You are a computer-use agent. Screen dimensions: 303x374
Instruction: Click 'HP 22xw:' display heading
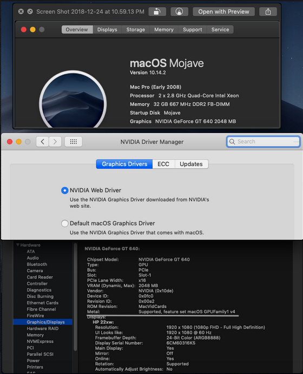pyautogui.click(x=103, y=322)
